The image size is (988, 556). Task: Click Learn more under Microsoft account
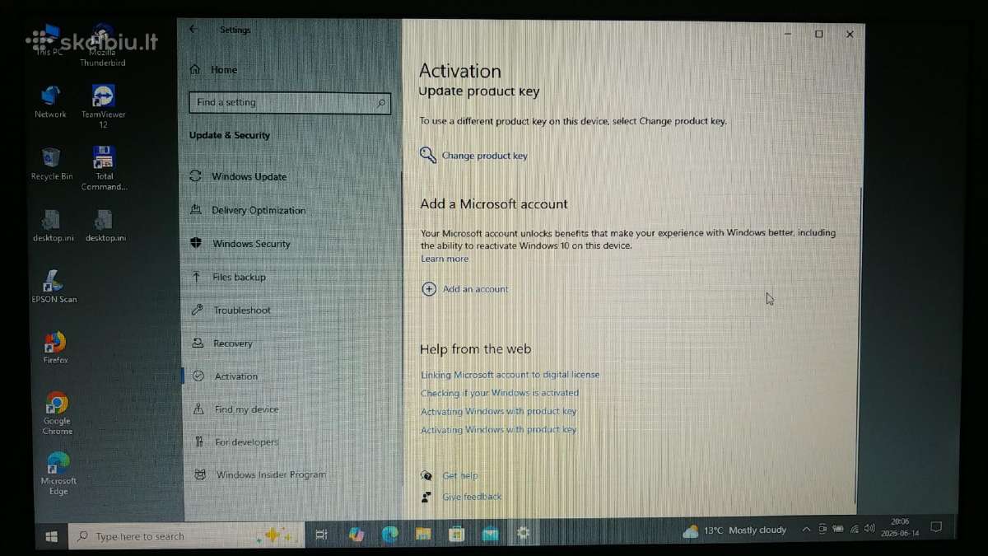pos(445,259)
